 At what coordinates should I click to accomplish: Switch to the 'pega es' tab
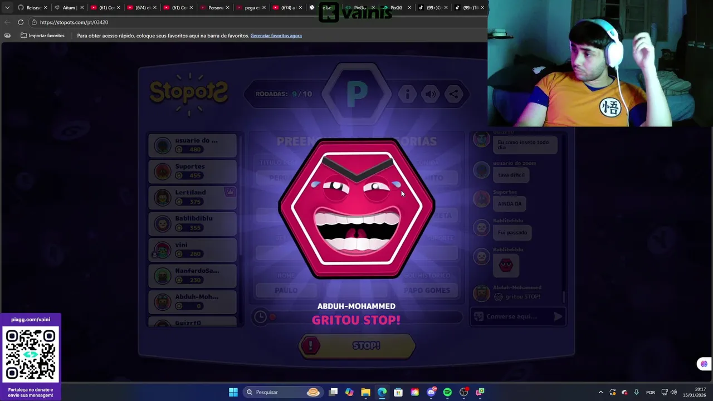pos(252,8)
